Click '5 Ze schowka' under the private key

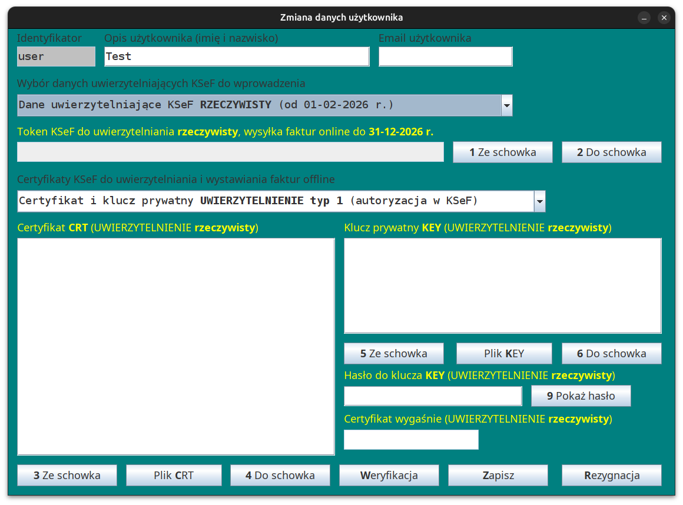[394, 354]
